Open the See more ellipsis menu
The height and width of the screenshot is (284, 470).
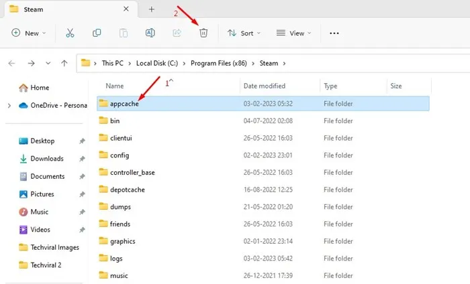point(334,33)
